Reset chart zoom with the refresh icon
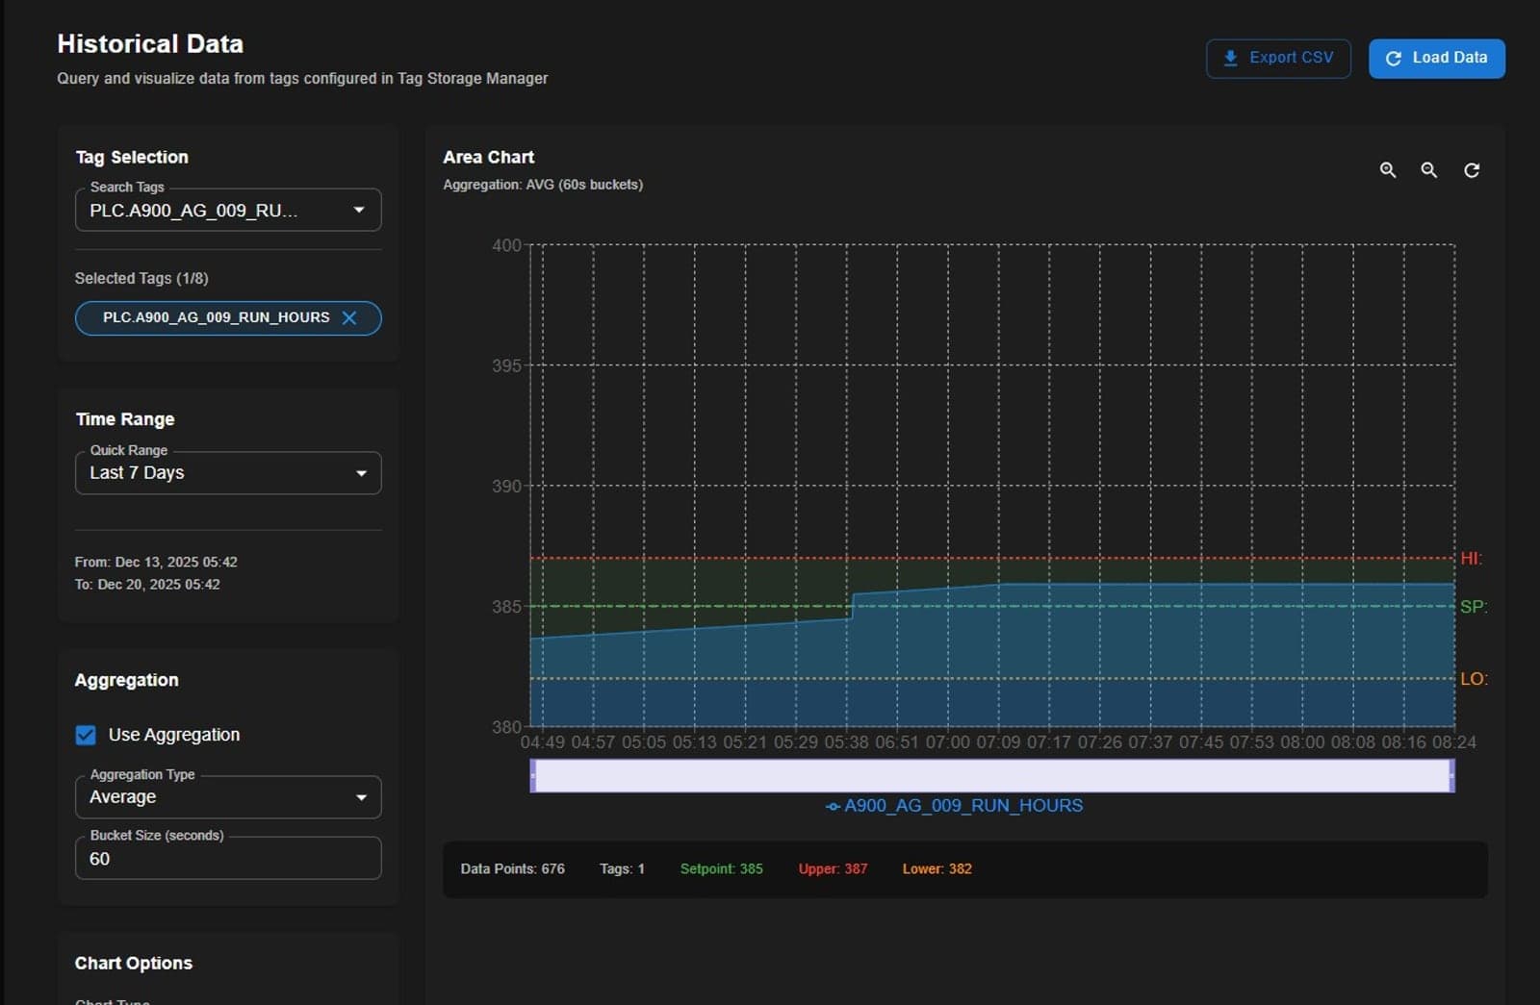The width and height of the screenshot is (1540, 1005). point(1472,170)
